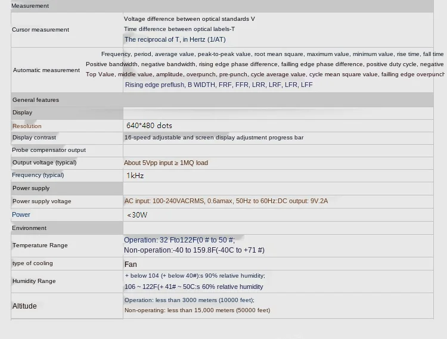Click '106 ~ 122F' 60% relative humidity line
447x339 pixels.
tap(194, 287)
